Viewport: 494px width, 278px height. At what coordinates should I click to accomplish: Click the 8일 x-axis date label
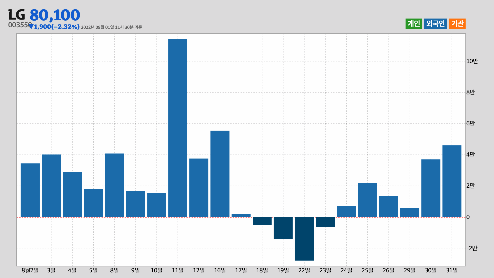coord(114,270)
